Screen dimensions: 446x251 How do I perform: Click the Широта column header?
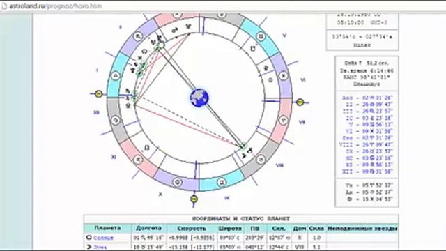[230, 228]
